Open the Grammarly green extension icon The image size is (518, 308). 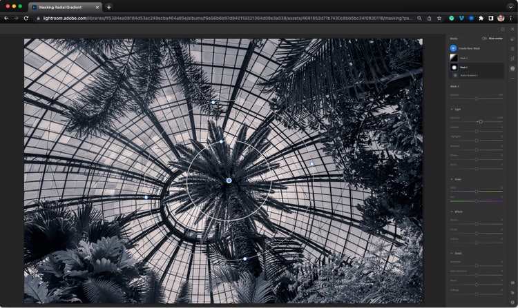pyautogui.click(x=452, y=18)
